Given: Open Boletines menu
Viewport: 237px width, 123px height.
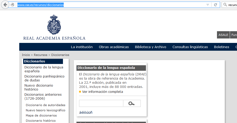Looking at the screenshot, I should [x=222, y=47].
